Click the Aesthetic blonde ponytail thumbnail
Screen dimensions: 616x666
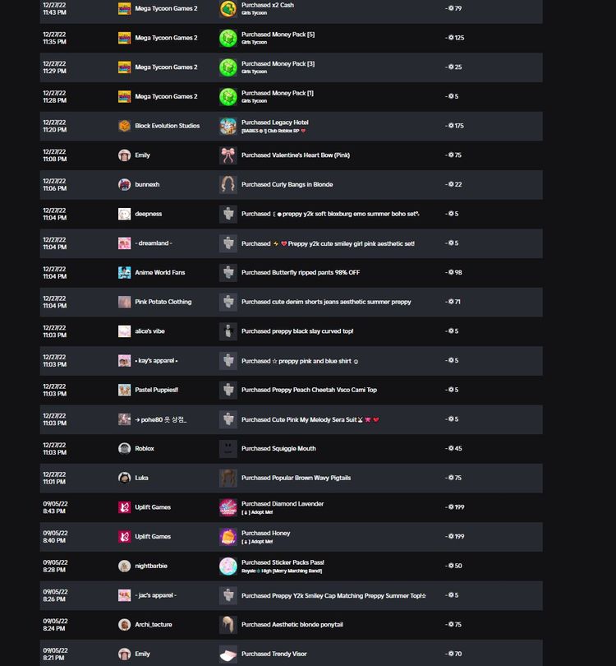tap(228, 625)
